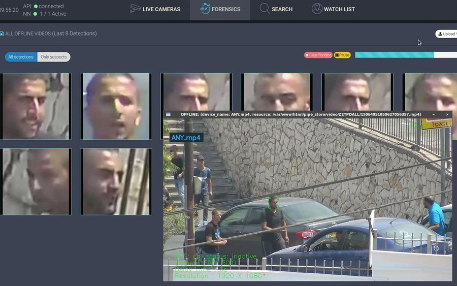
Task: Click the Upload button
Action: [446, 34]
